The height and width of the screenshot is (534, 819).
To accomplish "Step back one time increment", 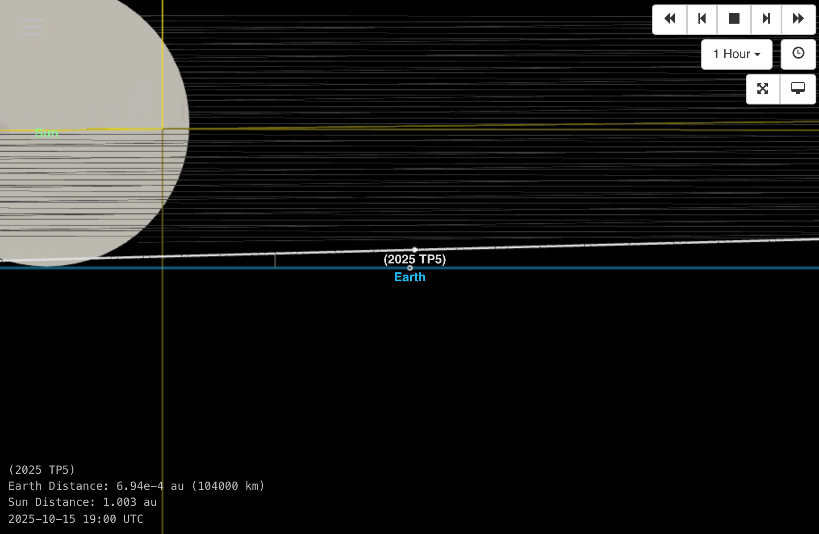I will point(702,19).
